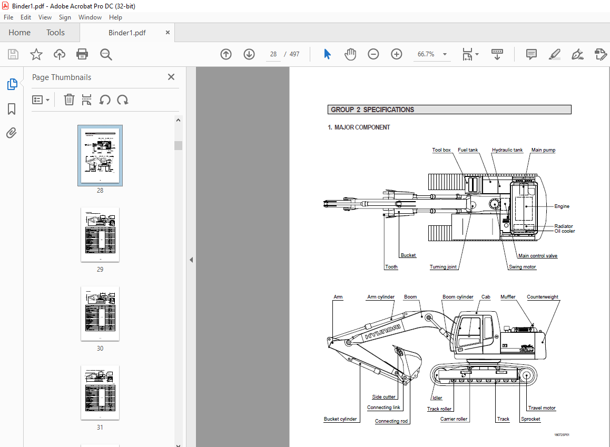Image resolution: width=610 pixels, height=447 pixels.
Task: Click the upload to cloud icon
Action: point(59,54)
